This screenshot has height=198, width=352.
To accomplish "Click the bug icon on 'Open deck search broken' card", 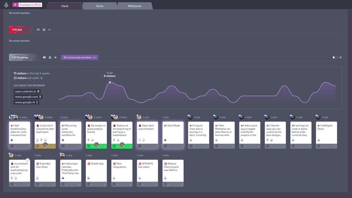I will point(140,126).
